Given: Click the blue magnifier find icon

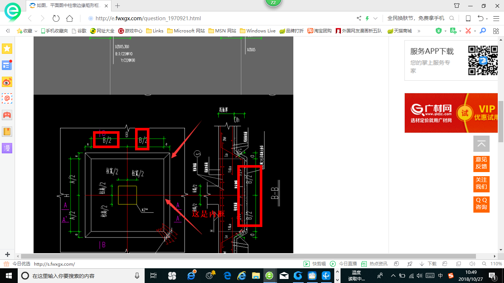Looking at the screenshot, I should (x=482, y=31).
